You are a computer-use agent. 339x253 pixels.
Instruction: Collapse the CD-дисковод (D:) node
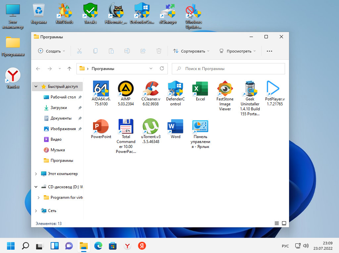[x=36, y=187]
